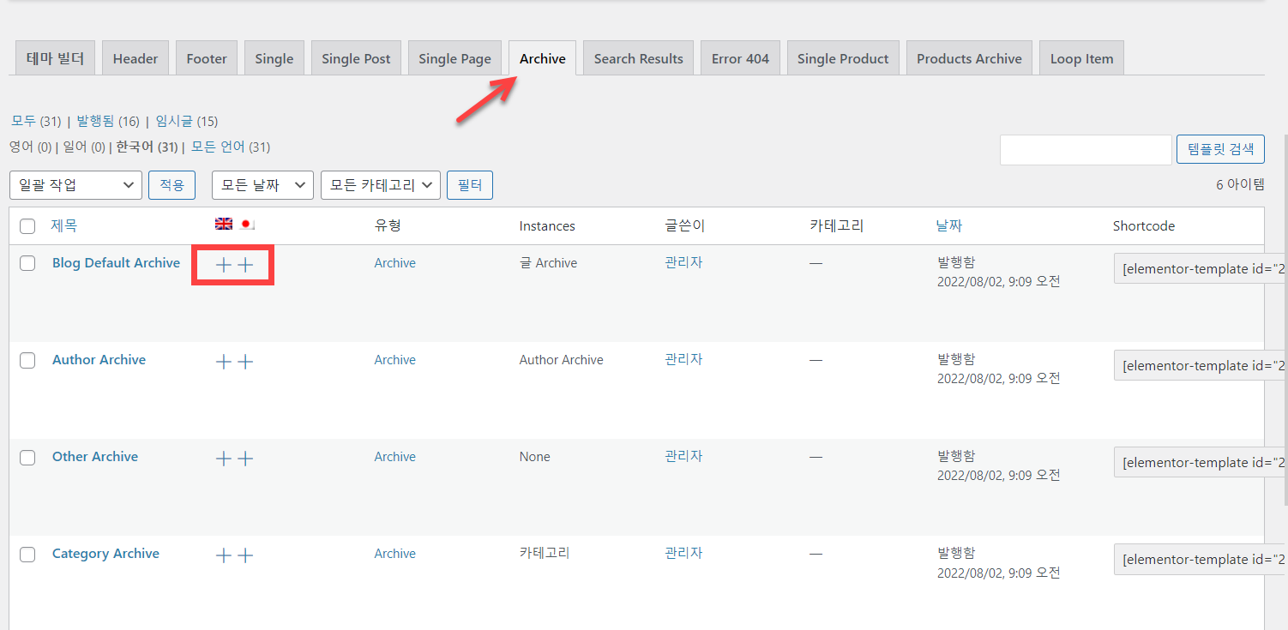Switch to the Footer tab
Screen dimensions: 1288x630
click(207, 58)
